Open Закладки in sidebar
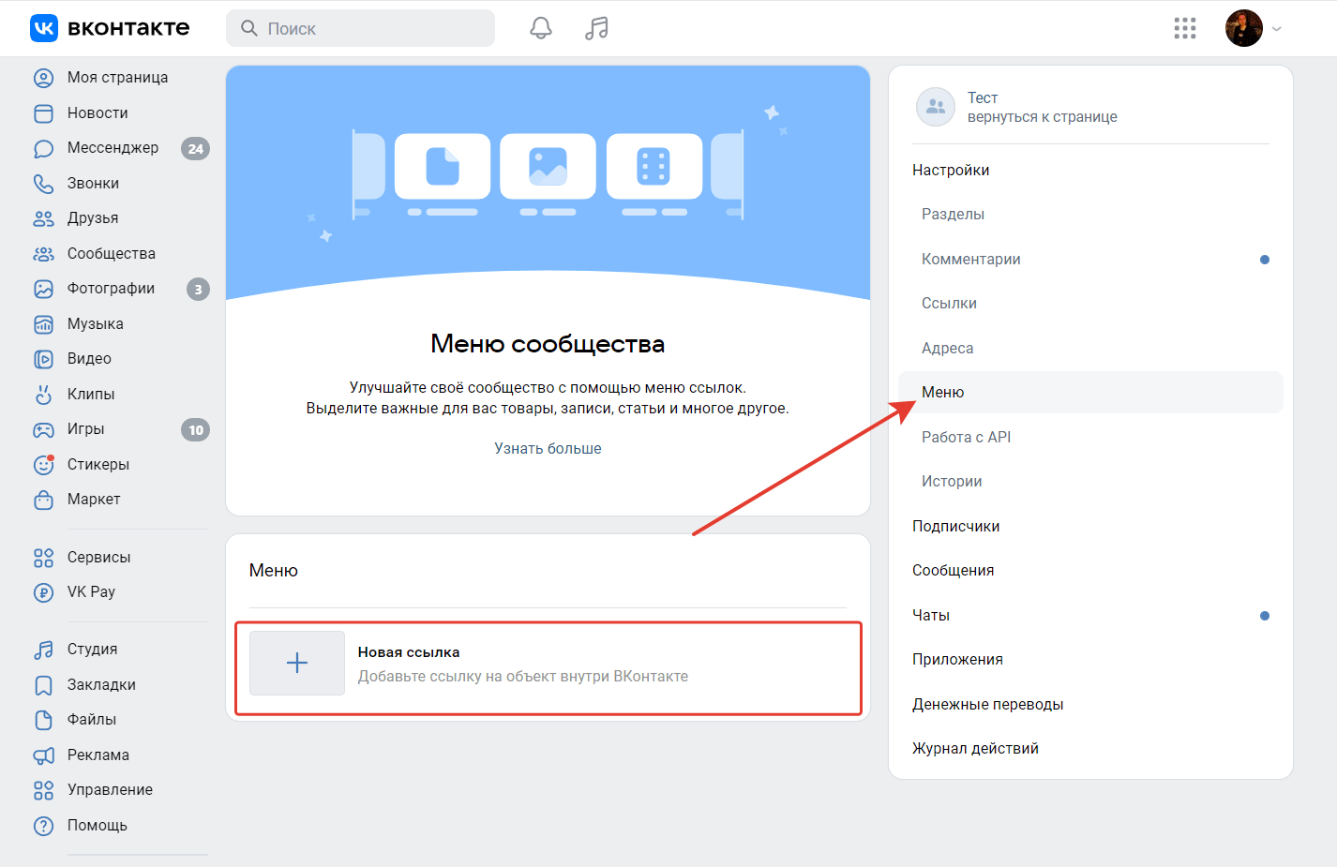 101,685
